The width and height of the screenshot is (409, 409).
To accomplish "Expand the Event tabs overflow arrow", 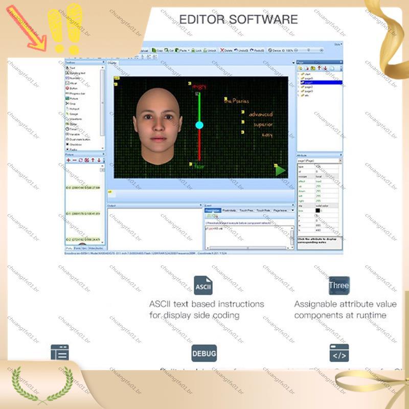I will tap(292, 210).
